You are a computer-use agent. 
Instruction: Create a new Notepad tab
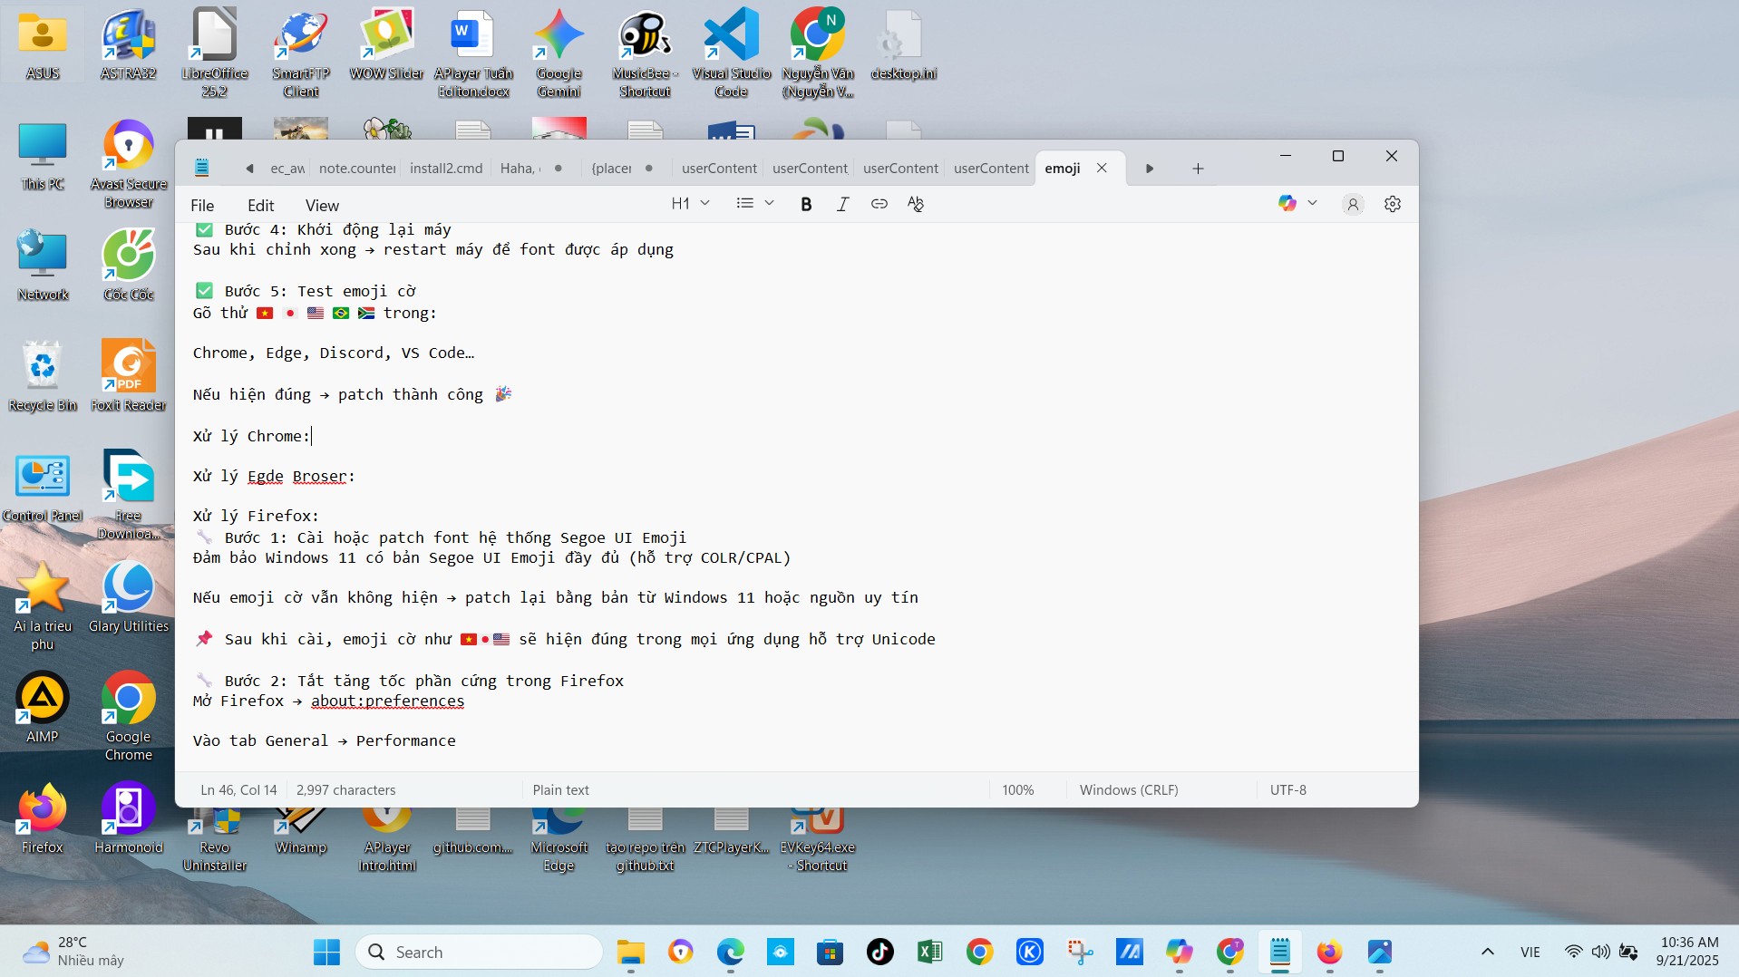pos(1197,168)
